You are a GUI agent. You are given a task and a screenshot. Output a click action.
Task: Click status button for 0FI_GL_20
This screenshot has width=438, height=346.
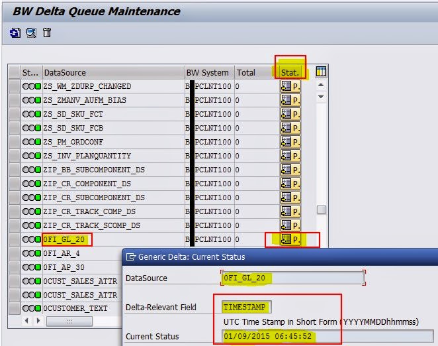290,239
